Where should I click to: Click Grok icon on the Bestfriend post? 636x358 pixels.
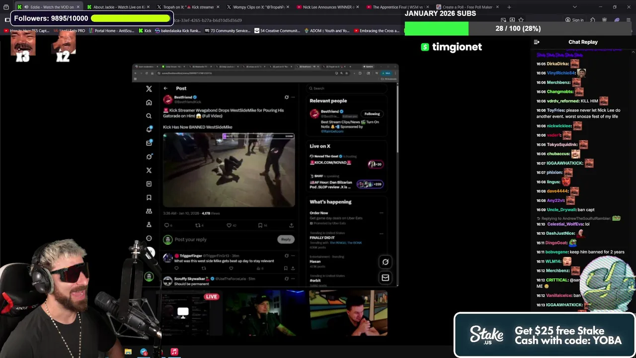(x=286, y=97)
